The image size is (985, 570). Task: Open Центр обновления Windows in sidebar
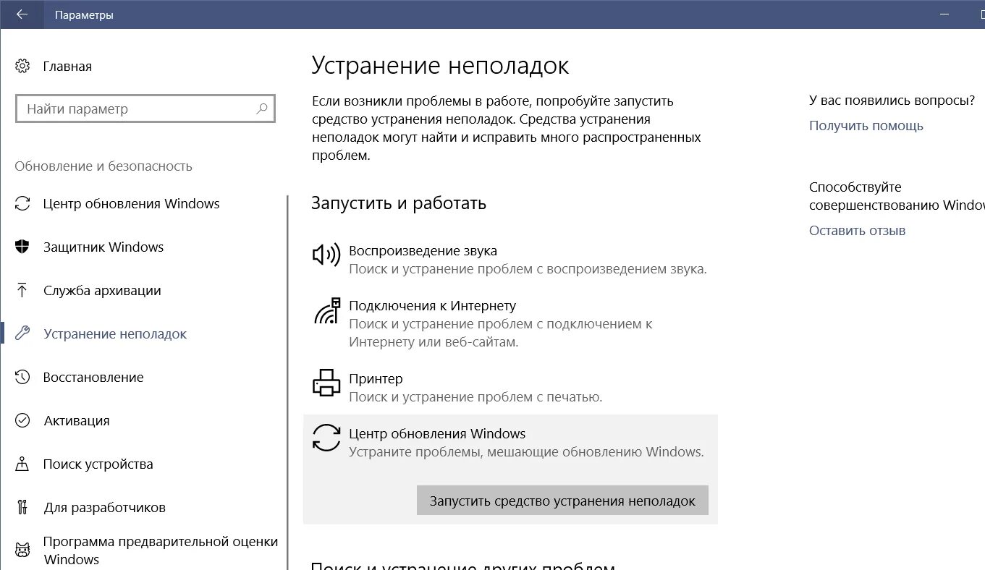(x=132, y=204)
